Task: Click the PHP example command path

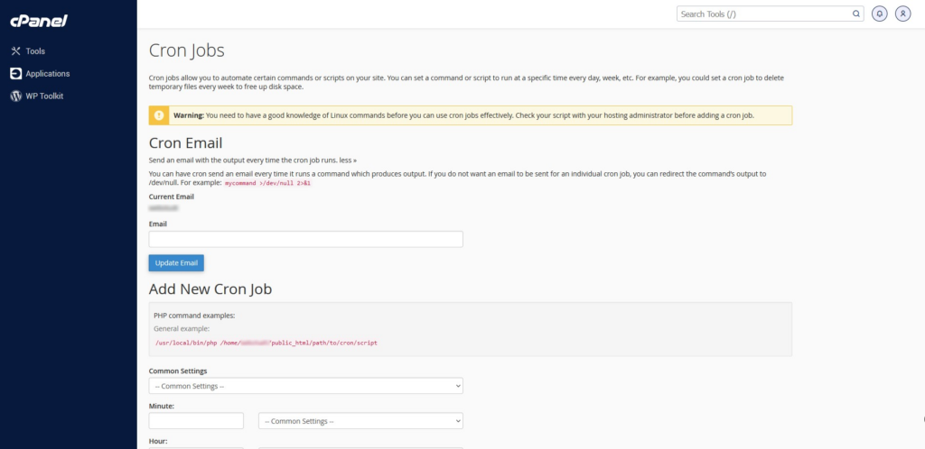Action: [x=266, y=344]
